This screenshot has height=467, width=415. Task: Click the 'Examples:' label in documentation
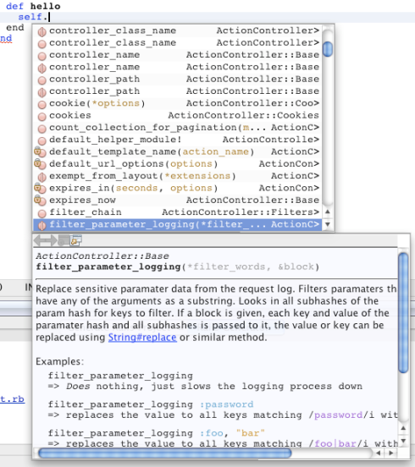[x=59, y=361]
